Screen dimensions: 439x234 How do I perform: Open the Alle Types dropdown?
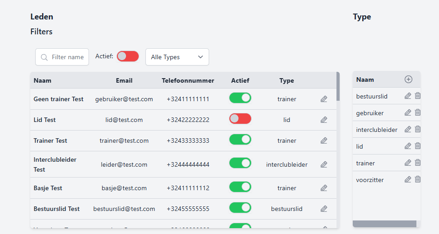click(177, 57)
